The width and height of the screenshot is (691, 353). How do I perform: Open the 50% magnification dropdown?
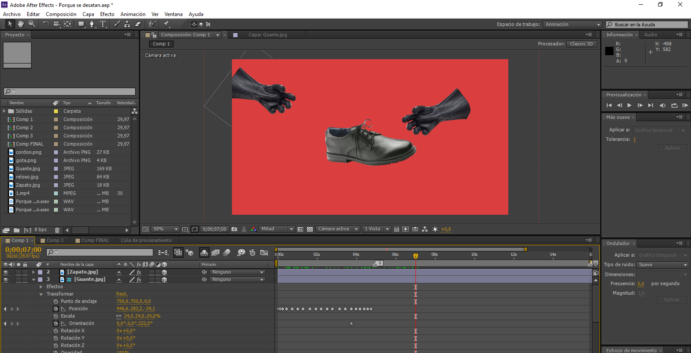(165, 229)
